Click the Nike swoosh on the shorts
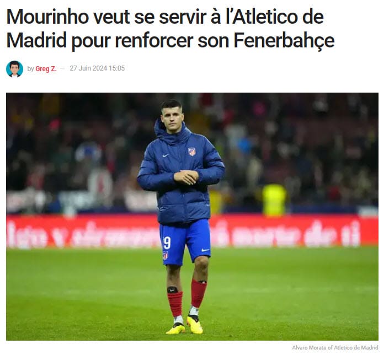This screenshot has width=389, height=355. click(205, 250)
